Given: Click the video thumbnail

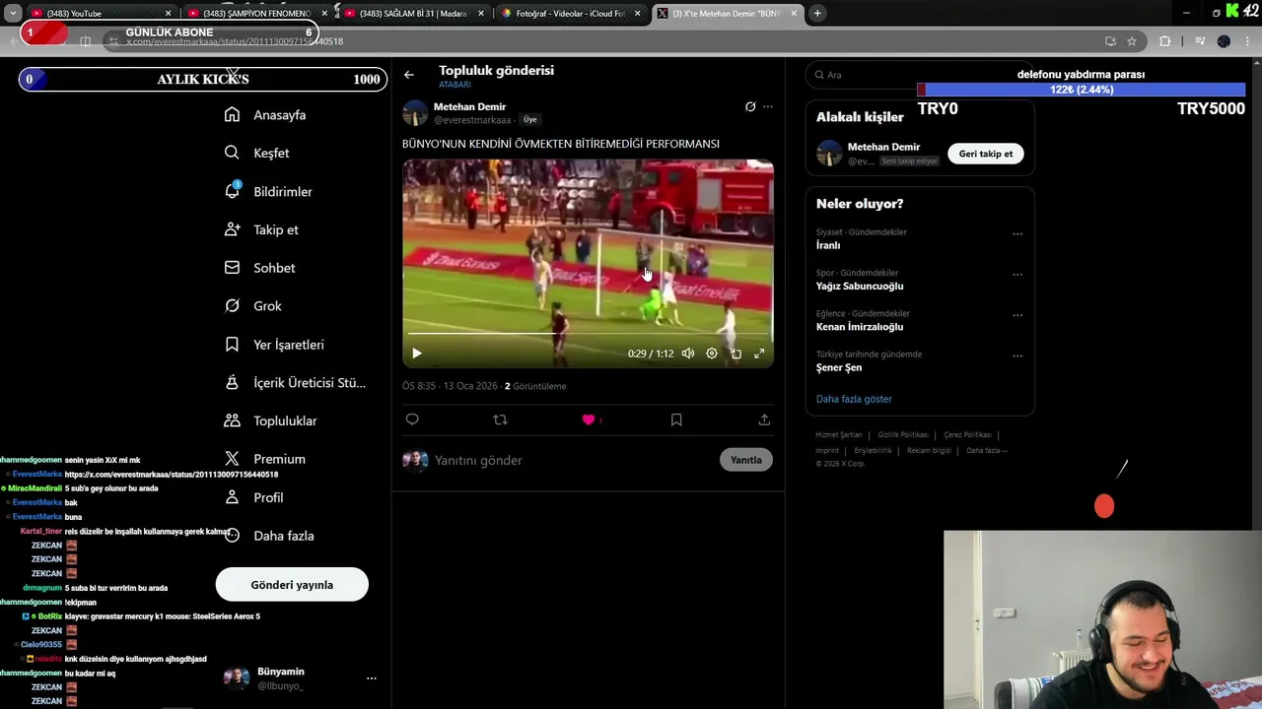Looking at the screenshot, I should [588, 263].
